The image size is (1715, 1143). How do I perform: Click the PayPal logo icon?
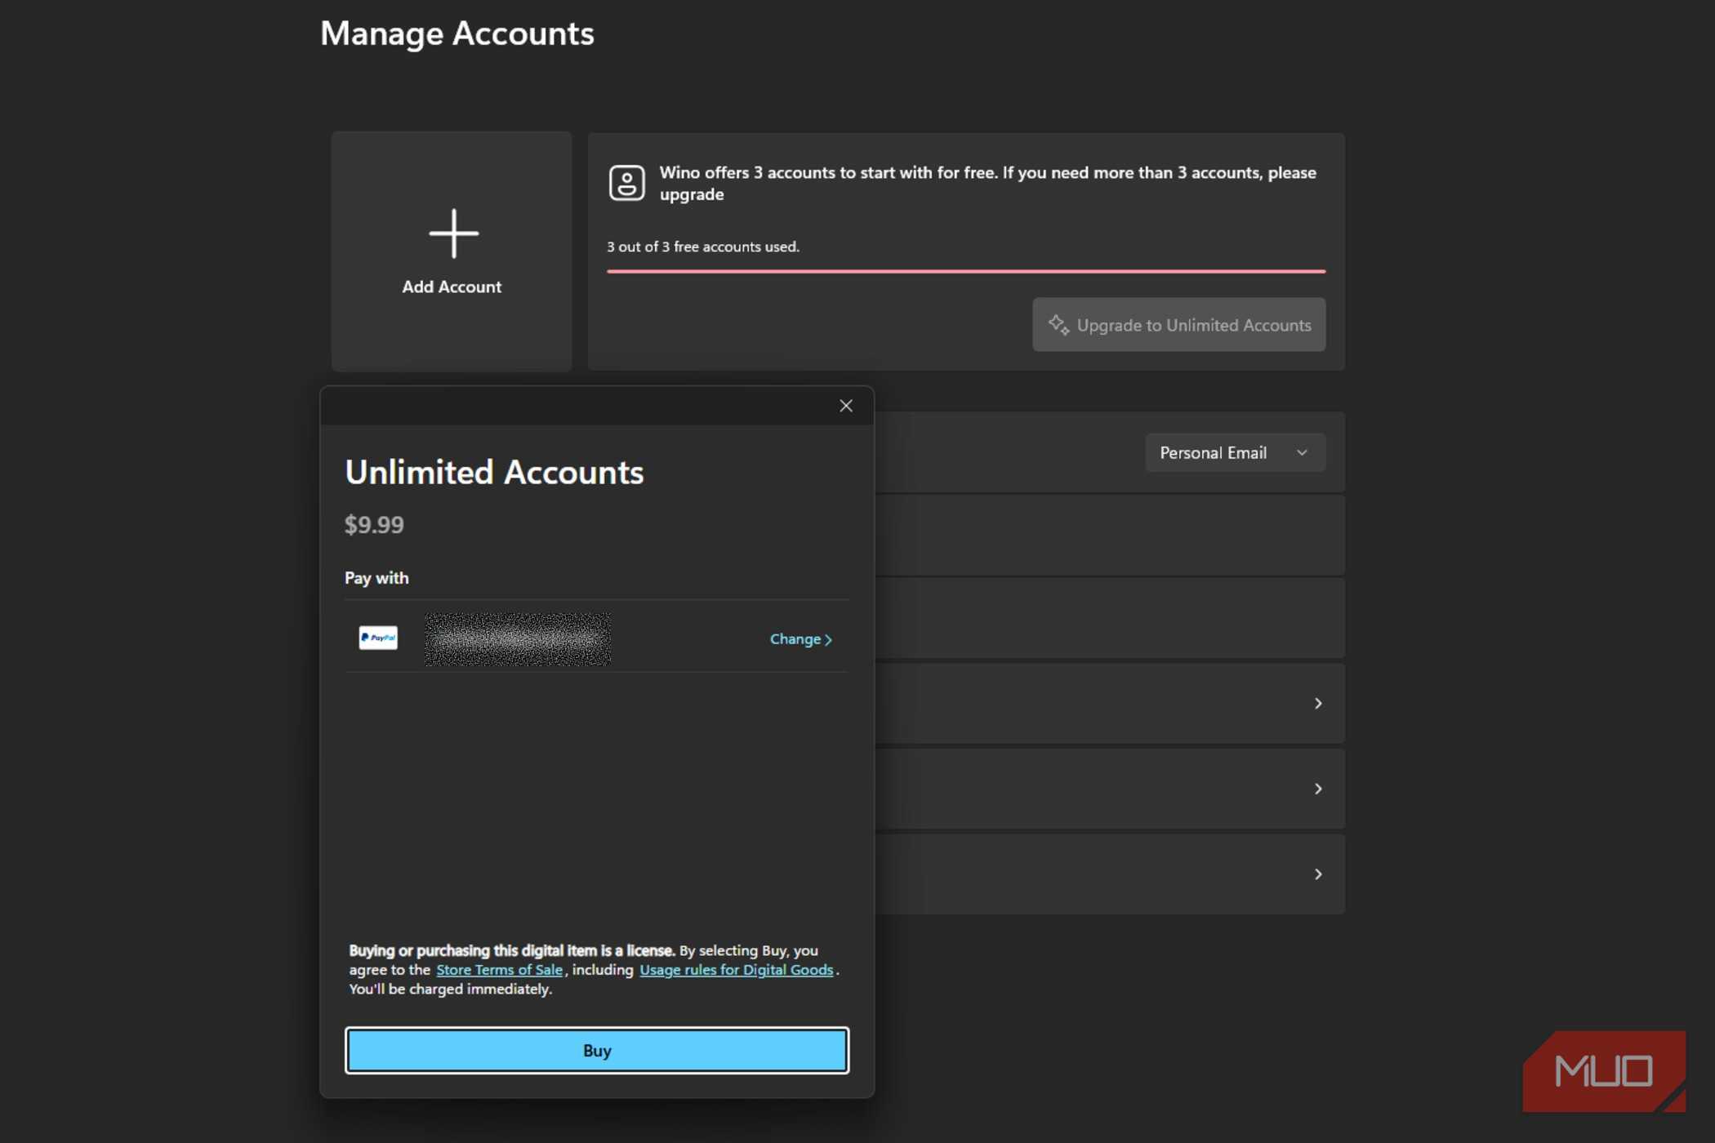(x=378, y=638)
